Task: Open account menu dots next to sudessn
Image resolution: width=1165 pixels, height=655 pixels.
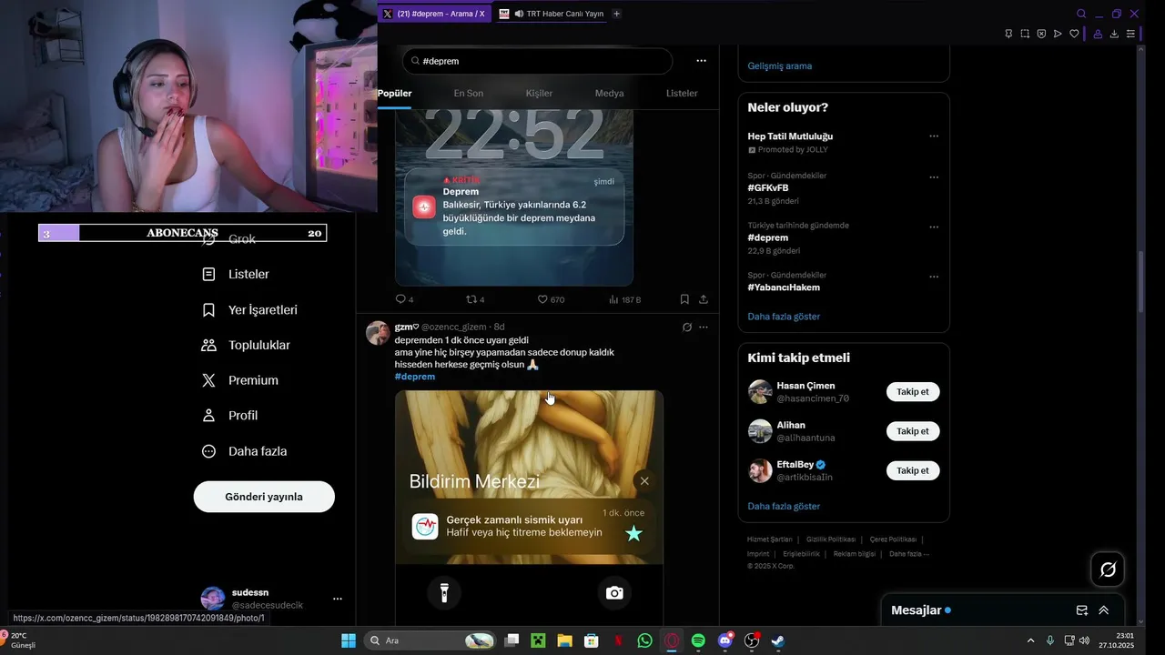Action: [338, 599]
